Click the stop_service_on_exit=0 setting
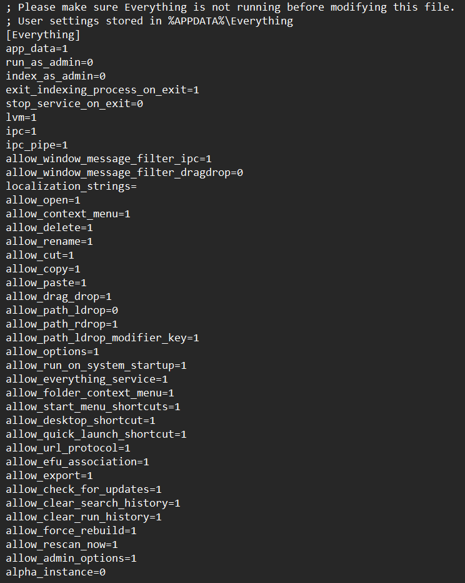The height and width of the screenshot is (583, 465). point(74,104)
